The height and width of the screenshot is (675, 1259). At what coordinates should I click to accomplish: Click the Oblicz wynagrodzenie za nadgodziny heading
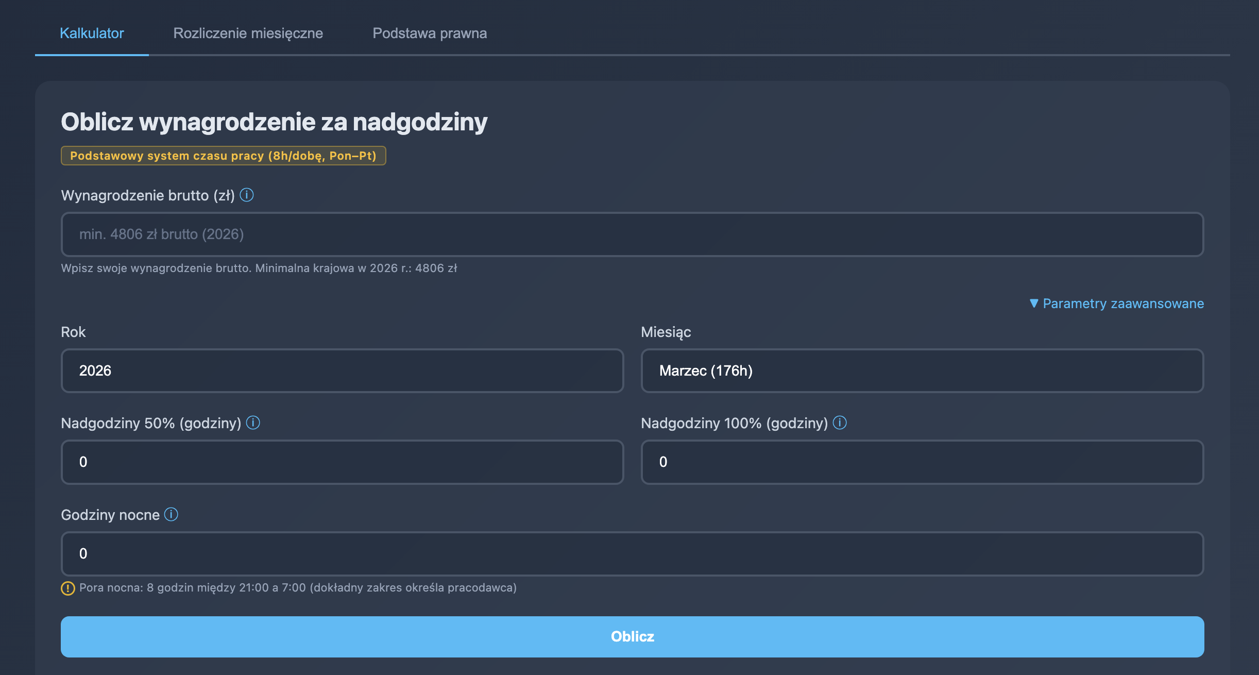pos(274,122)
